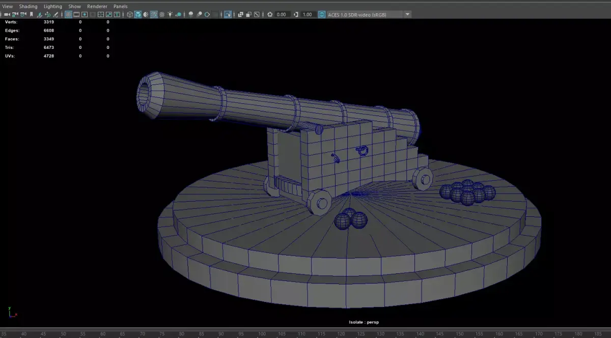Click the Exposure field showing 0.00

pyautogui.click(x=282, y=14)
